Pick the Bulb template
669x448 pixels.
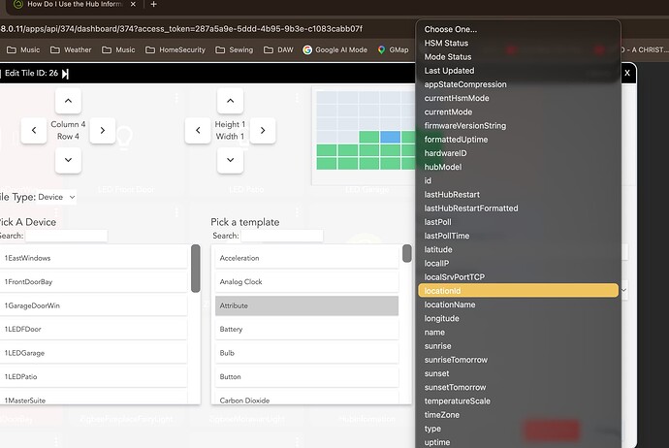pos(306,353)
